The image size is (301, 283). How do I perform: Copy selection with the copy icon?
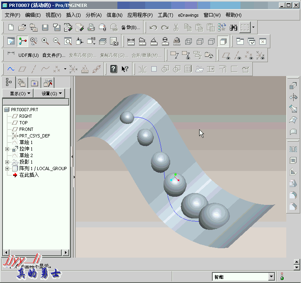(x=188, y=28)
